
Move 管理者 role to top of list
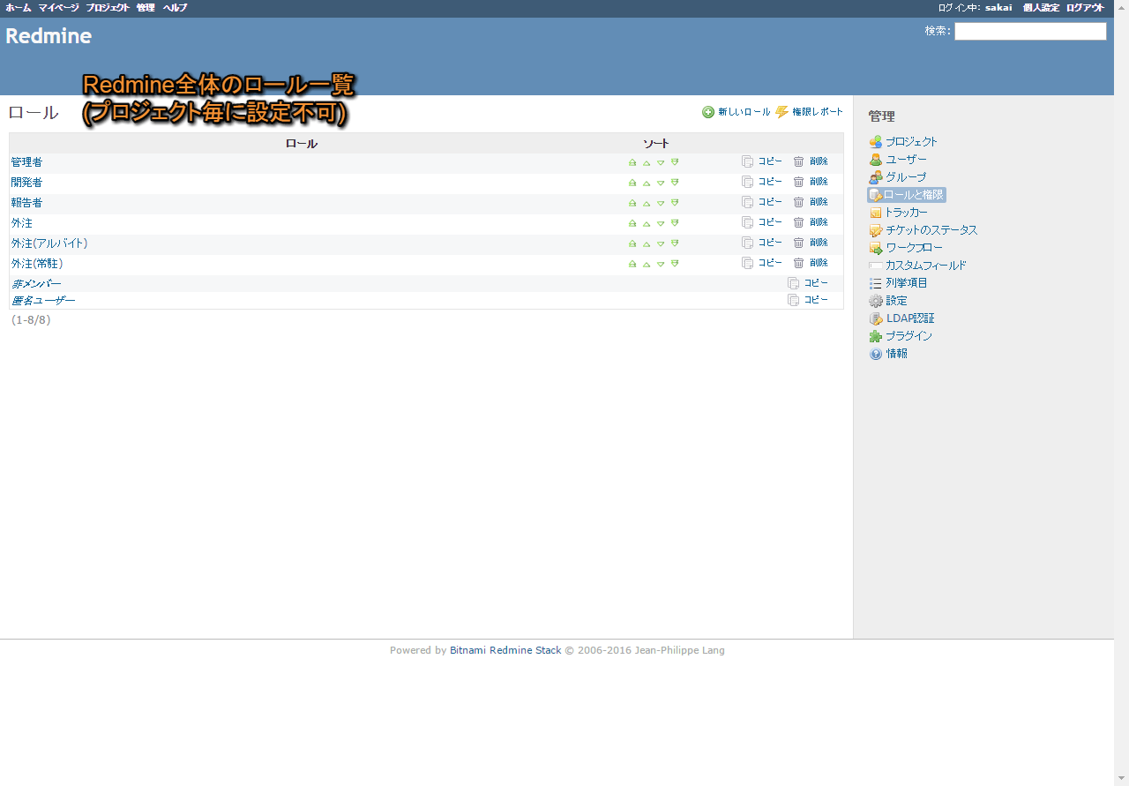[x=632, y=162]
